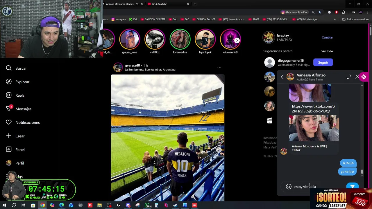Switch to Arianna Mosquera browser tab
372x209 pixels.
coord(120,4)
